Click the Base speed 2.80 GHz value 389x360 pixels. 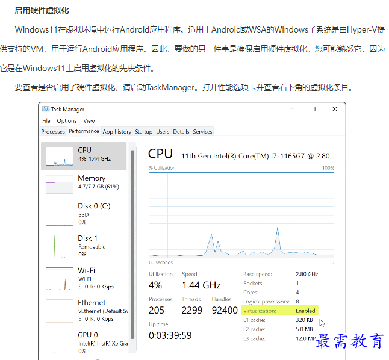coord(307,274)
